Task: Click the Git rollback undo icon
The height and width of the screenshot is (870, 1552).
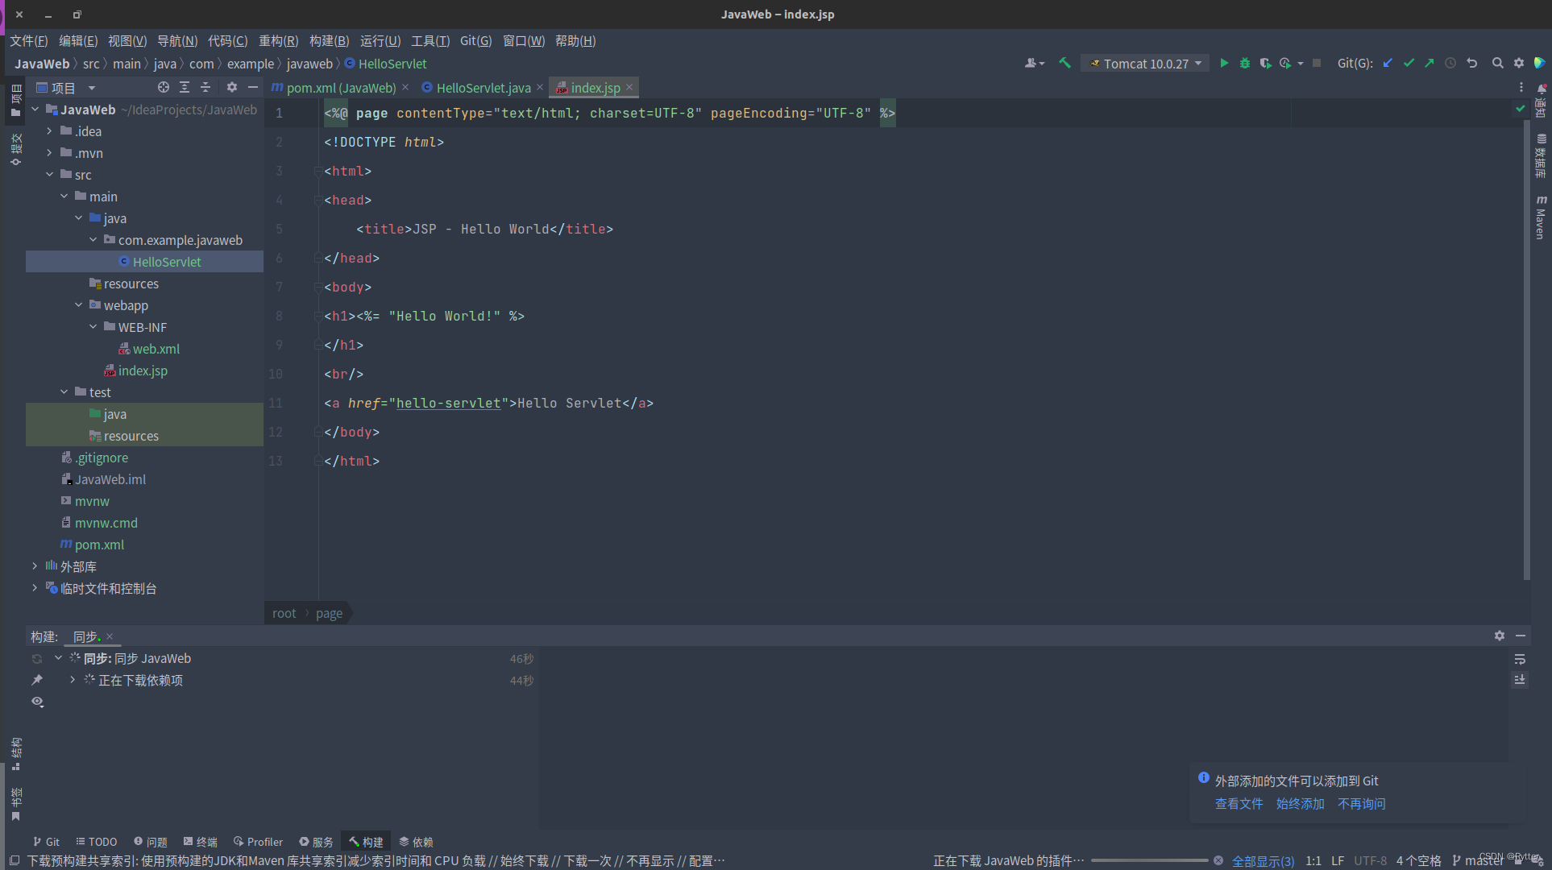Action: click(x=1472, y=64)
